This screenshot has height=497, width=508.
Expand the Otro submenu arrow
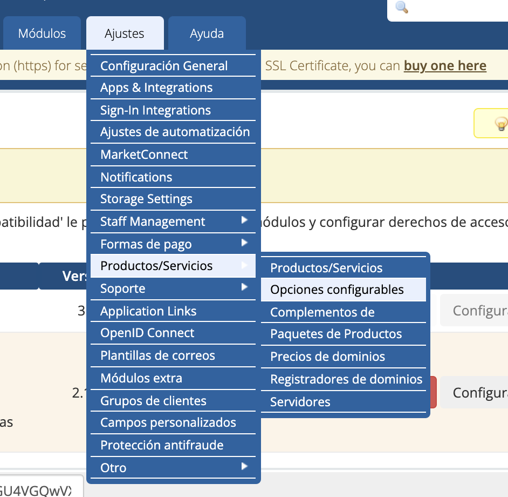245,467
